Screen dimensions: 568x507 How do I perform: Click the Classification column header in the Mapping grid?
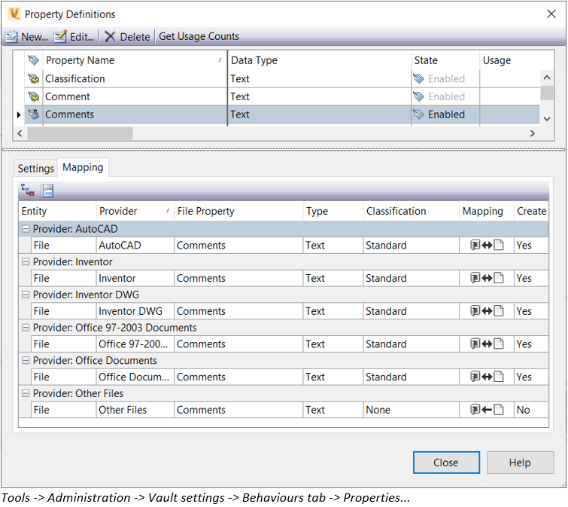click(x=411, y=211)
